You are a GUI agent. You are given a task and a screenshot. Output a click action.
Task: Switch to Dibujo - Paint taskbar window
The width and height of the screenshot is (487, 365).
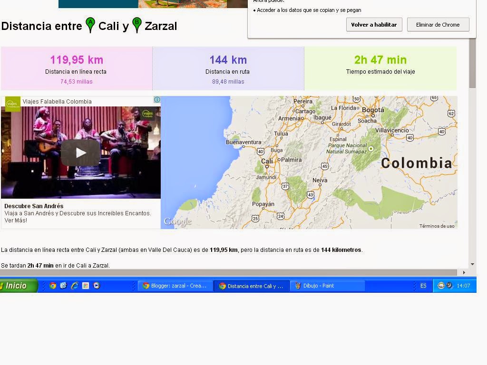(x=328, y=286)
